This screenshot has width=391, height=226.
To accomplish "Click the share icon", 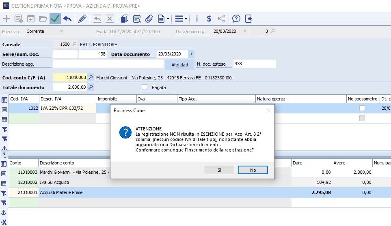I will [x=221, y=19].
